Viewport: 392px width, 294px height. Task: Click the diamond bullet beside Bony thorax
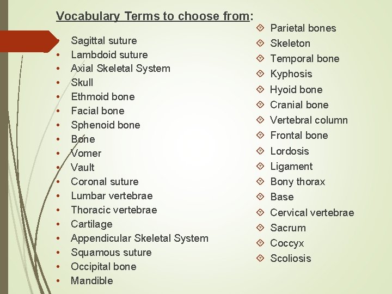tap(260, 181)
